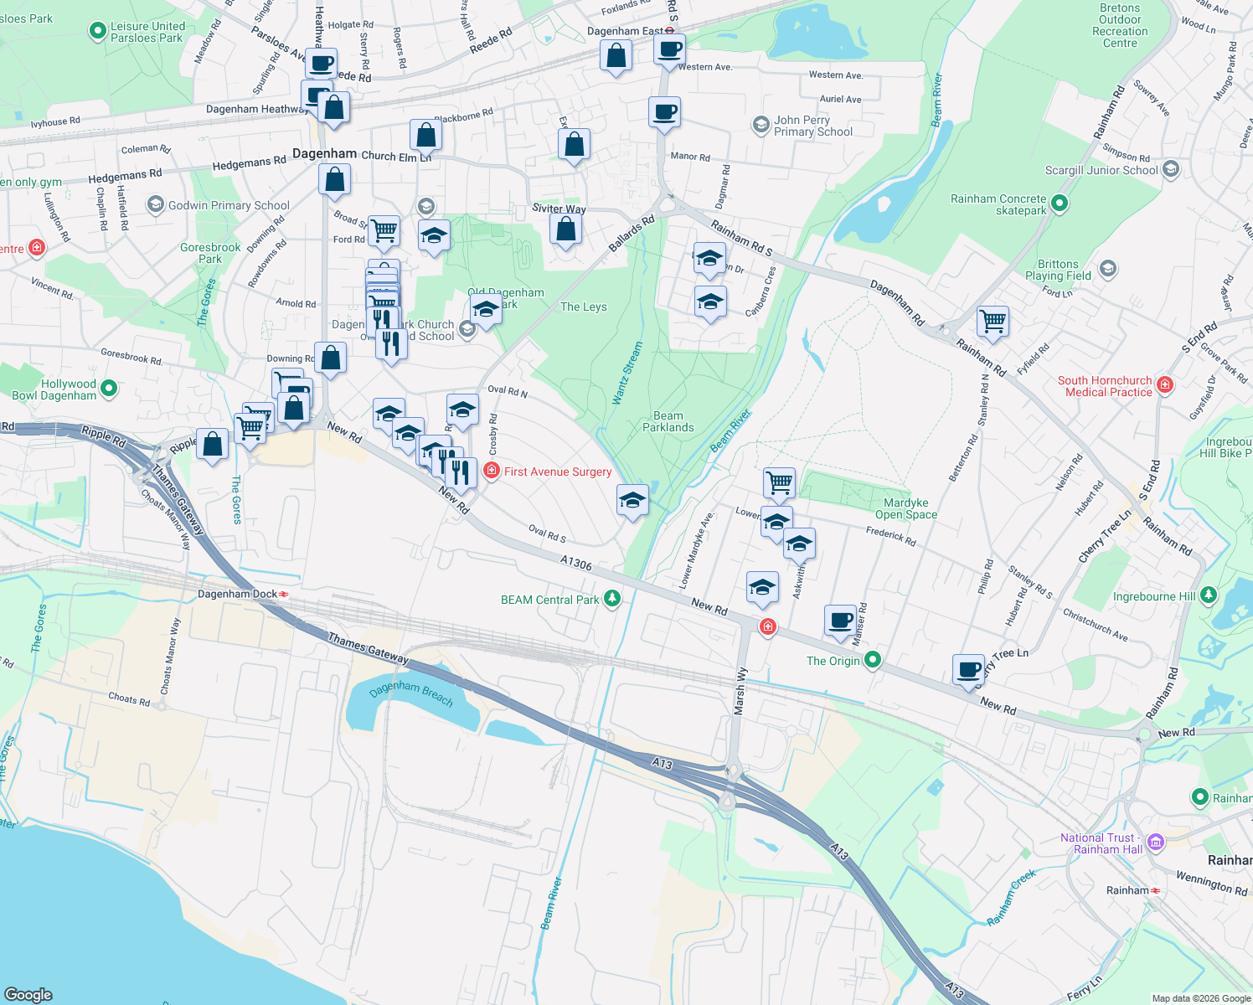Click the school marker above Marsh Wy
Image resolution: width=1253 pixels, height=1005 pixels.
[x=762, y=588]
